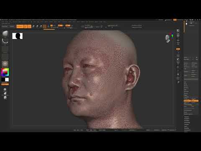Open the Brush menu in menu bar
The width and height of the screenshot is (201, 151).
(x=6, y=22)
